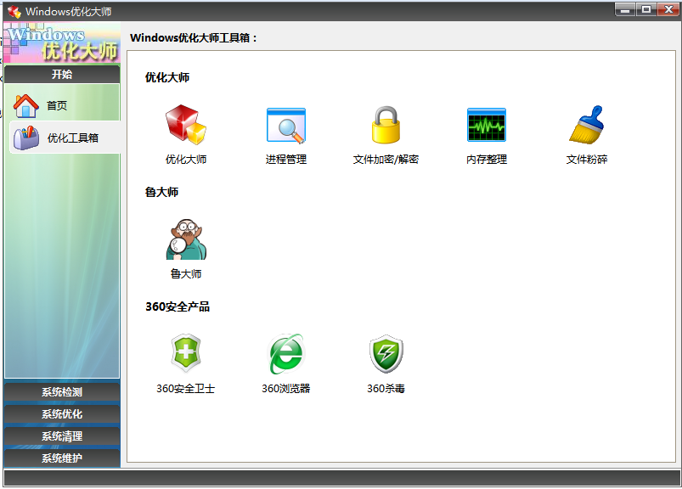Open 360杀毒 lightning shield icon
682x489 pixels.
(386, 353)
